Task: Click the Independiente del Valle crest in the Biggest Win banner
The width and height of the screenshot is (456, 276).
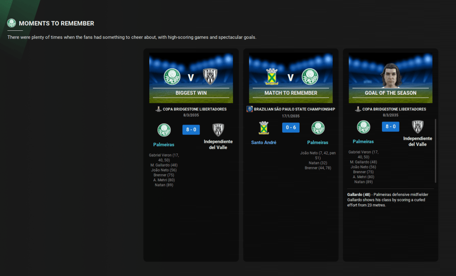Action: (210, 77)
